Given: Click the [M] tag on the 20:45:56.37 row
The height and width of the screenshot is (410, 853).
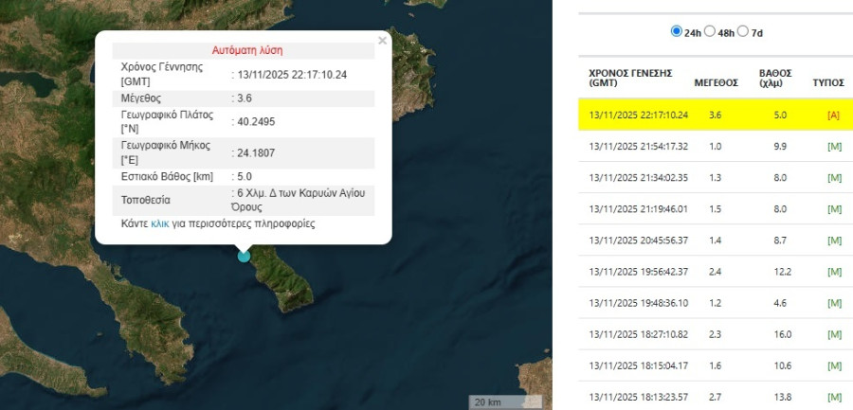Looking at the screenshot, I should [834, 241].
